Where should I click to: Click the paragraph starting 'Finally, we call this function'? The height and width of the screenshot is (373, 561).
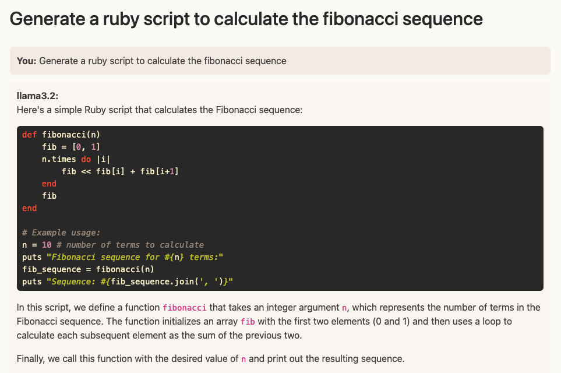click(x=210, y=358)
